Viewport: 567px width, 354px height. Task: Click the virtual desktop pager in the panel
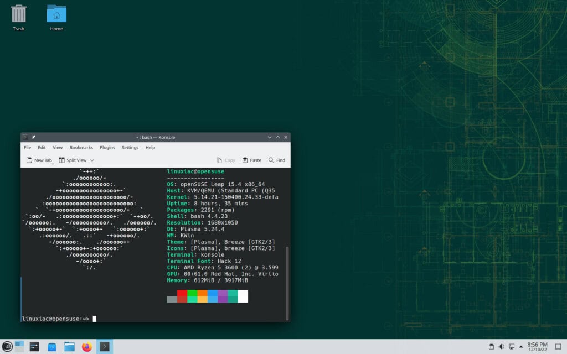pyautogui.click(x=19, y=347)
